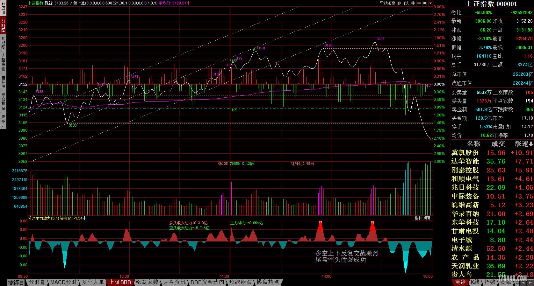
Task: Click the 上证指数 000001 title
Action: coord(492,4)
